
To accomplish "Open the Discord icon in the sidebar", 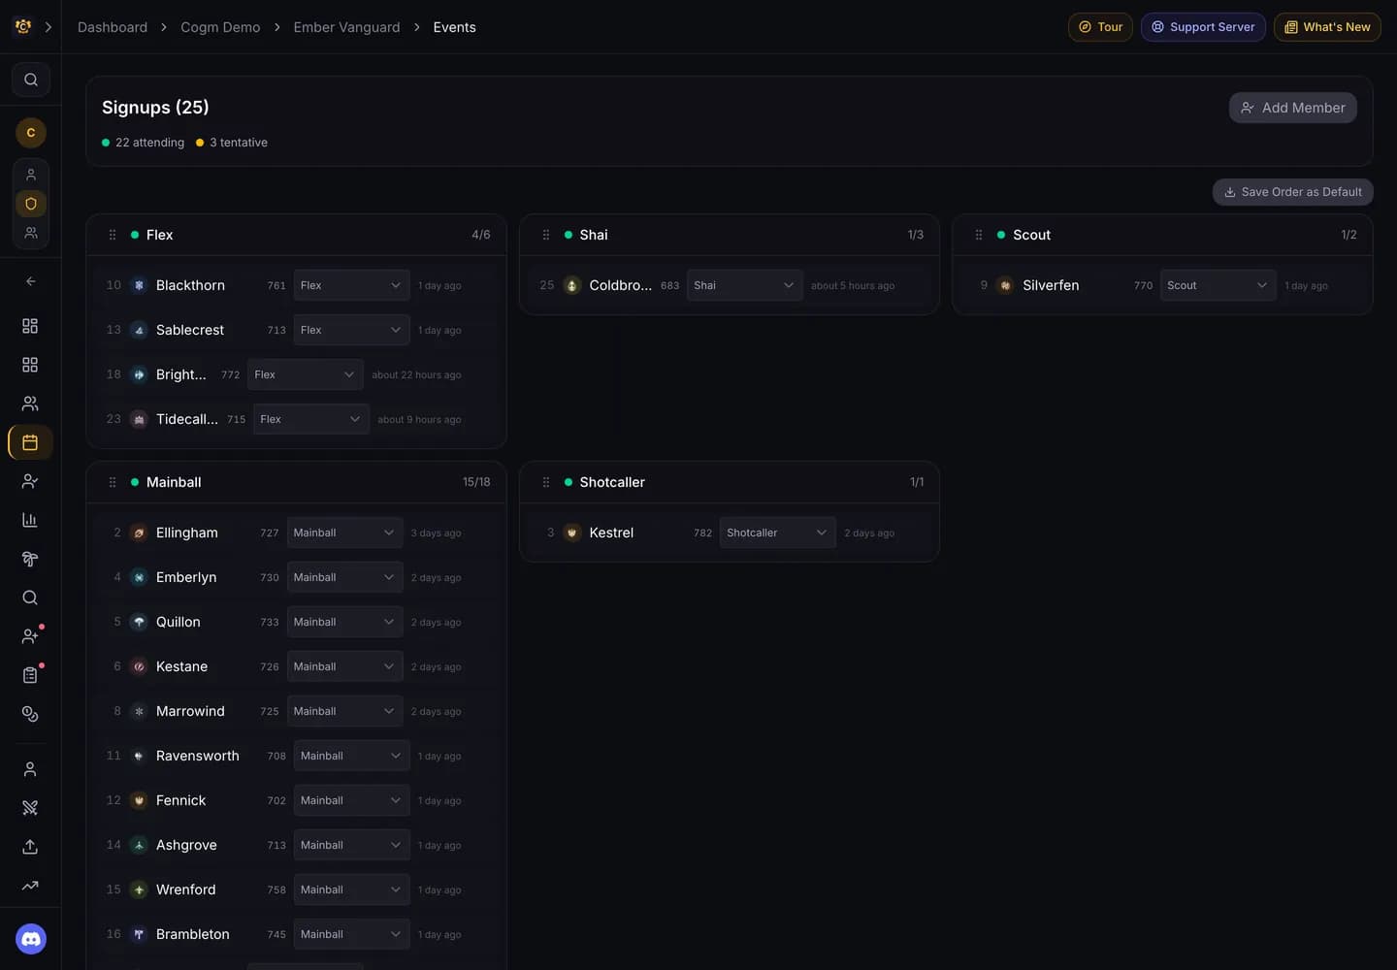I will [31, 939].
